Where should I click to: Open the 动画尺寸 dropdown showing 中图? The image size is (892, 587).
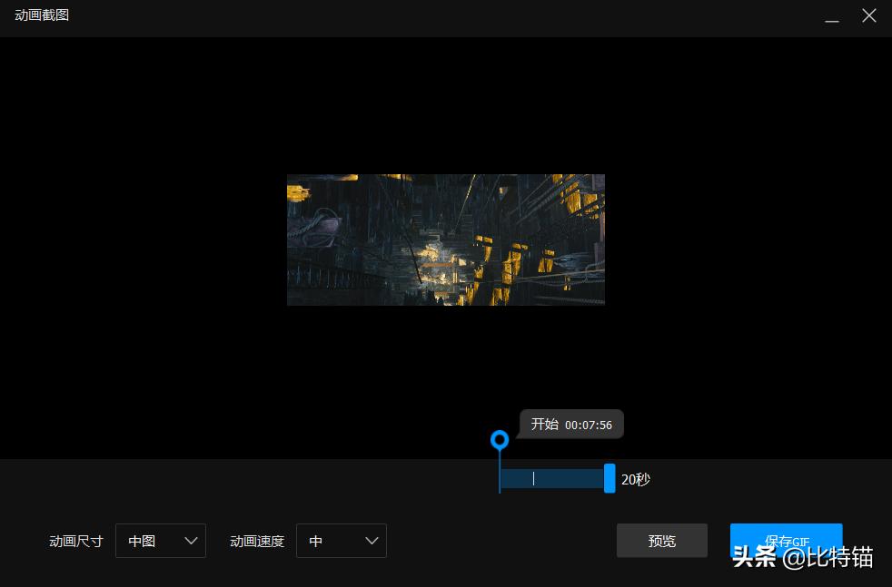[x=160, y=541]
